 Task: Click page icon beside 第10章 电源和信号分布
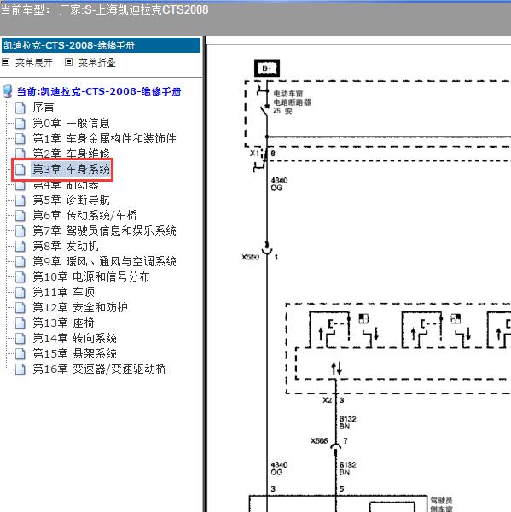20,276
